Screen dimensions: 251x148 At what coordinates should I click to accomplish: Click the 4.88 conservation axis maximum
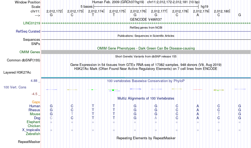pos(34,81)
